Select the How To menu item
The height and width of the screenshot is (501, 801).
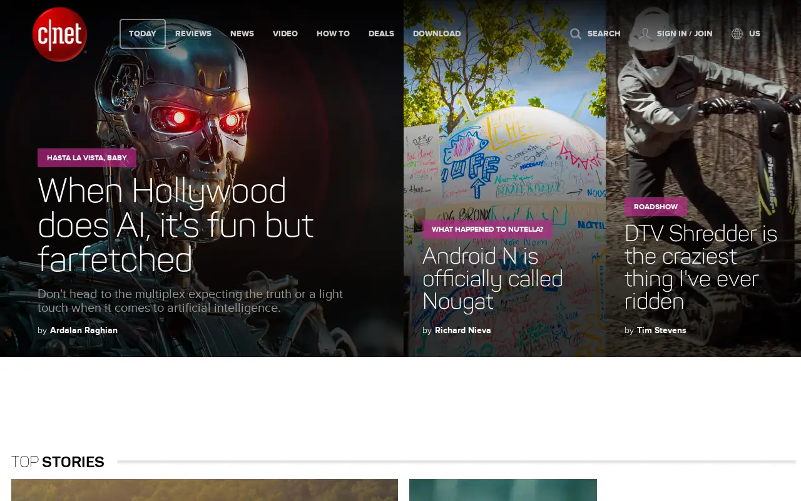[333, 34]
